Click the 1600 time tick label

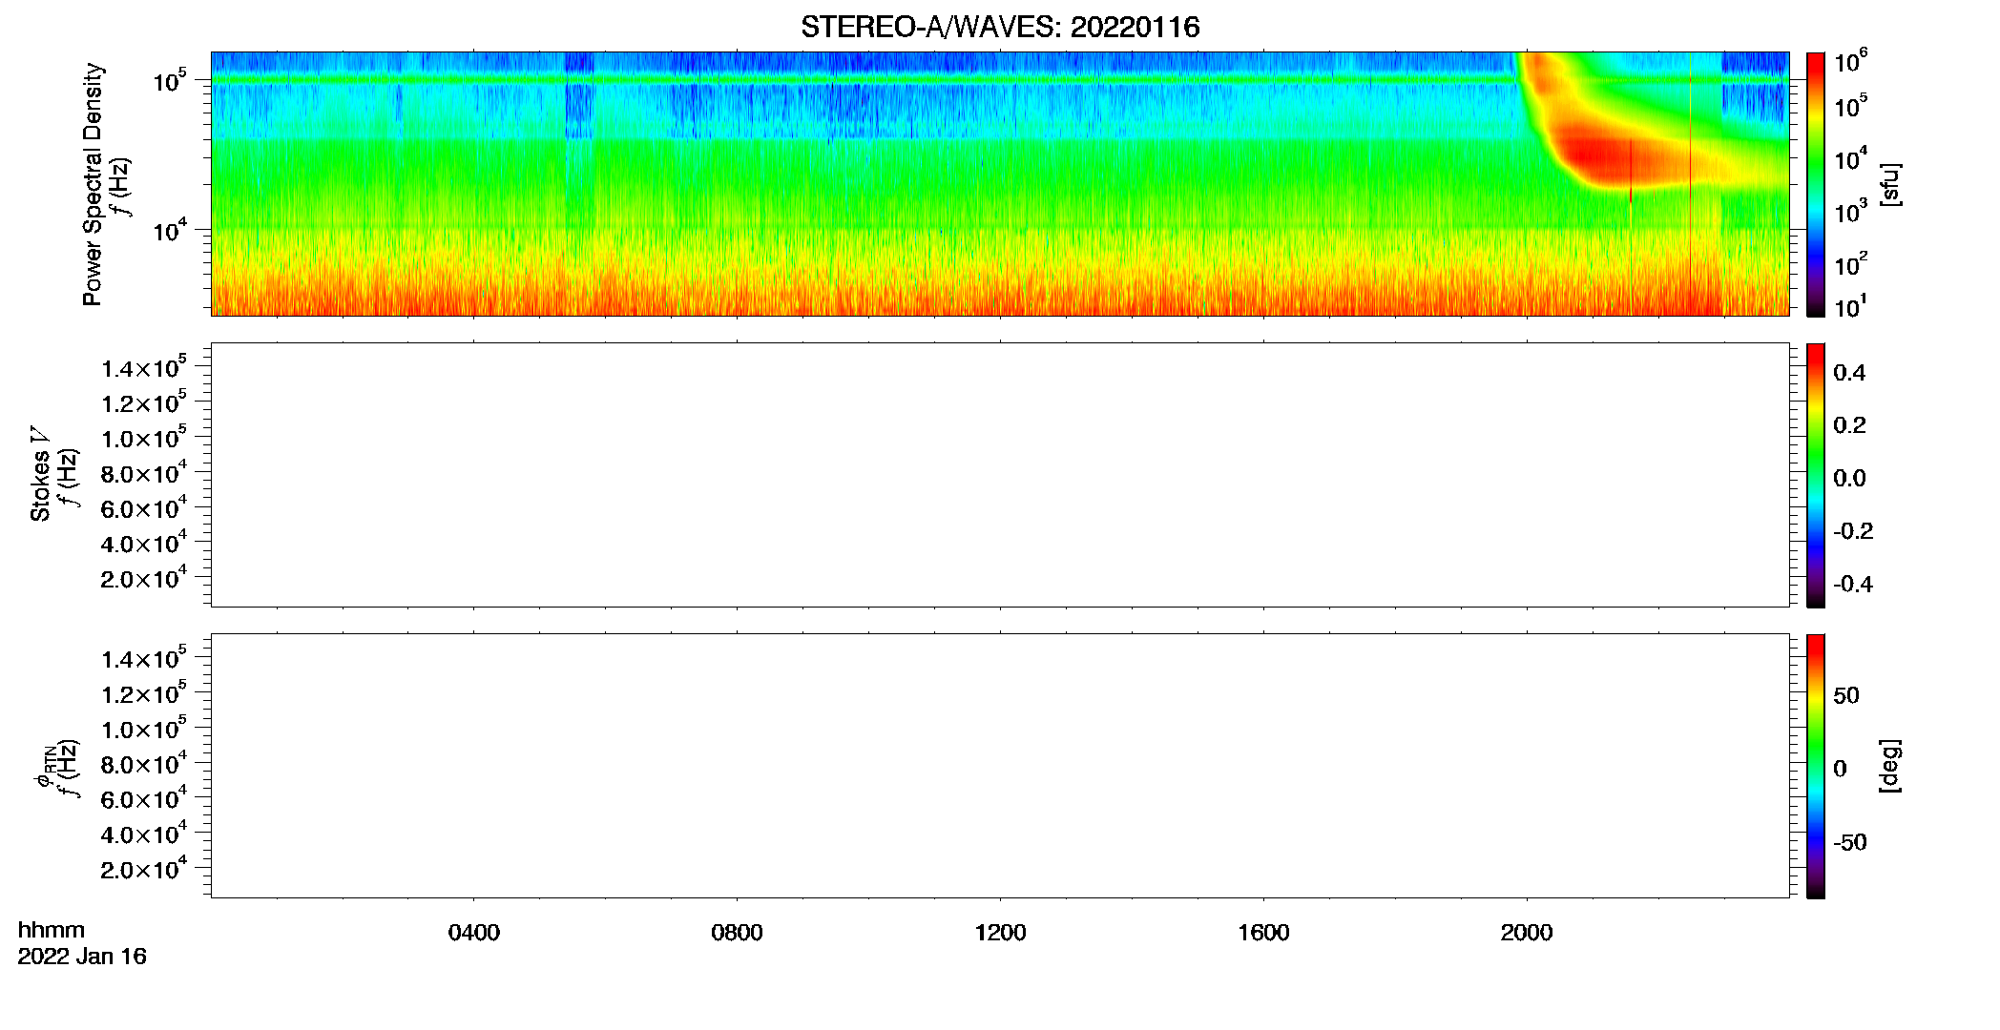coord(1263,933)
